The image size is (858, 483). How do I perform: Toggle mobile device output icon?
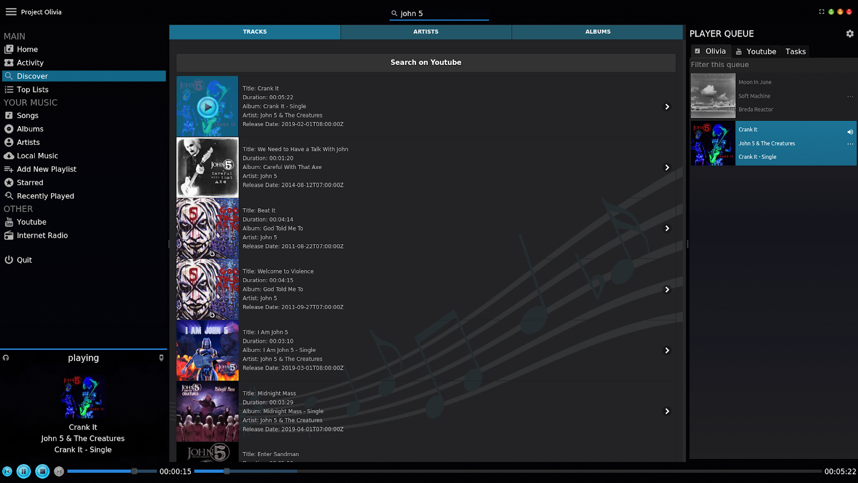(x=161, y=357)
